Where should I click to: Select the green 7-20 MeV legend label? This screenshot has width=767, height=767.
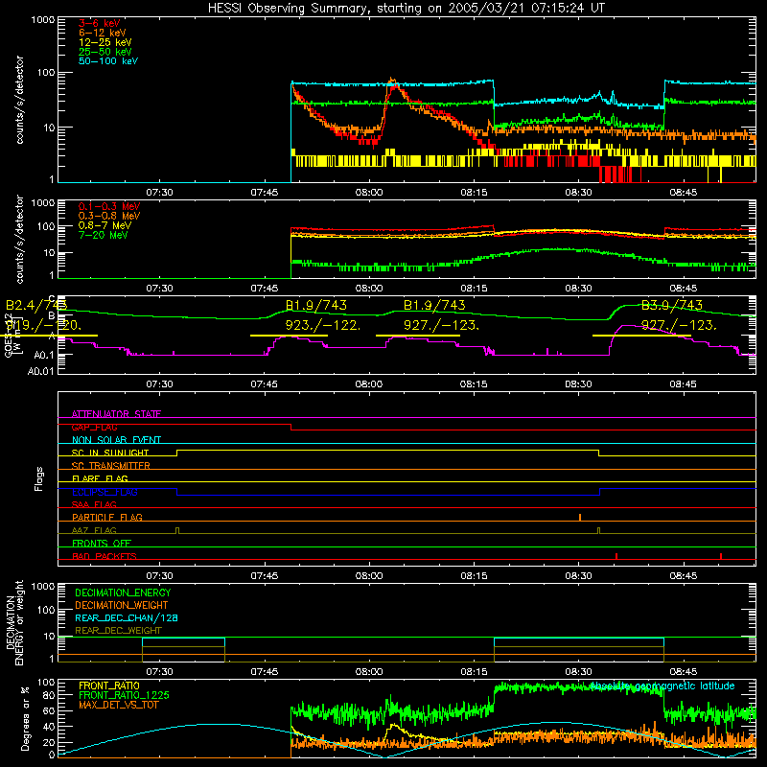103,235
